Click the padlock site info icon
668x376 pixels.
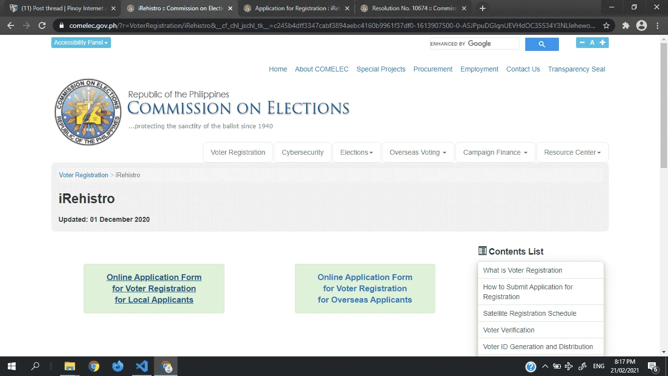coord(61,25)
